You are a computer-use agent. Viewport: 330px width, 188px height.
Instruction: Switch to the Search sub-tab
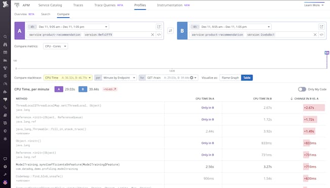[46, 14]
